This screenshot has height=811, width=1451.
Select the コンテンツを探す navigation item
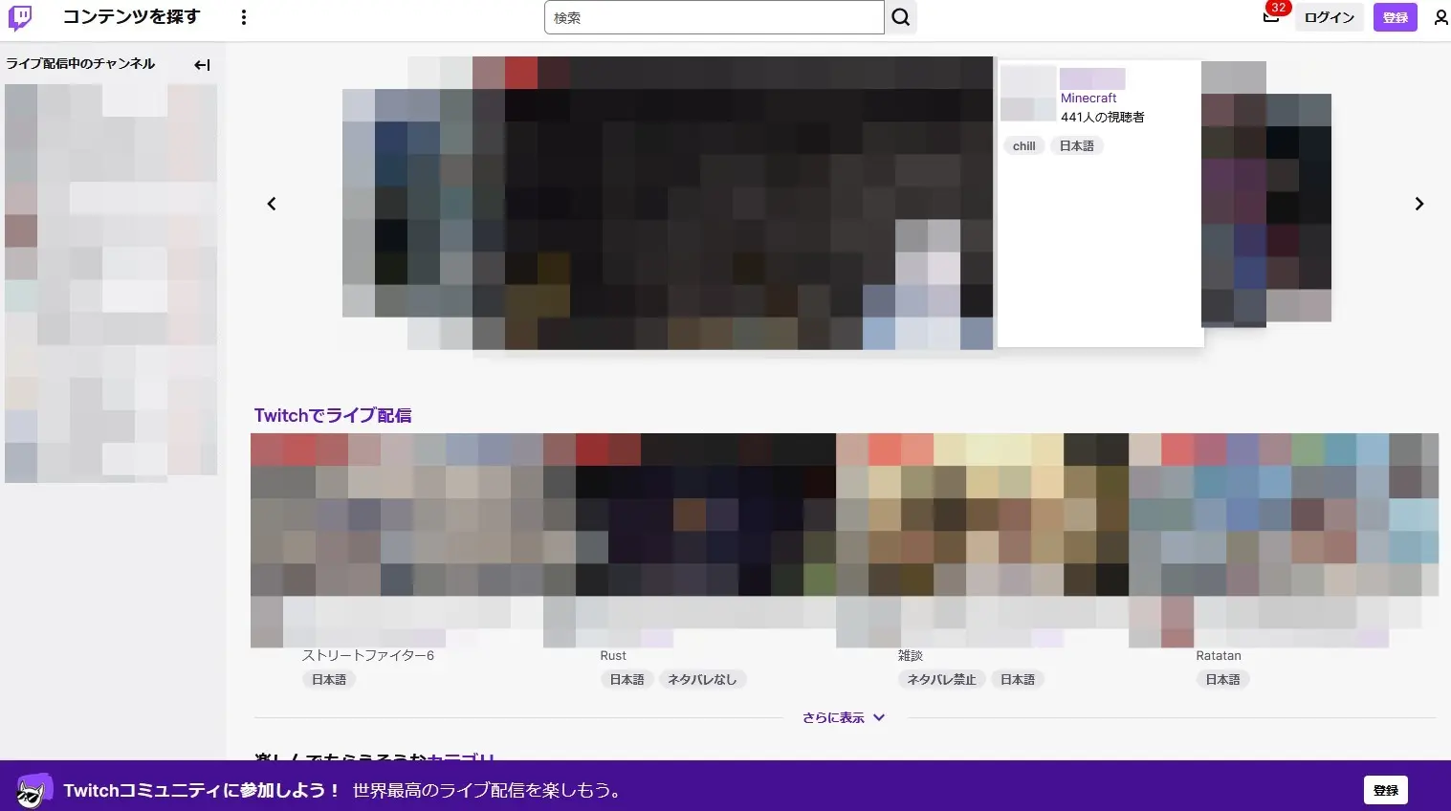coord(131,17)
